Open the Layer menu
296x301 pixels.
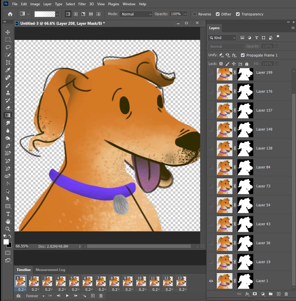pyautogui.click(x=47, y=4)
